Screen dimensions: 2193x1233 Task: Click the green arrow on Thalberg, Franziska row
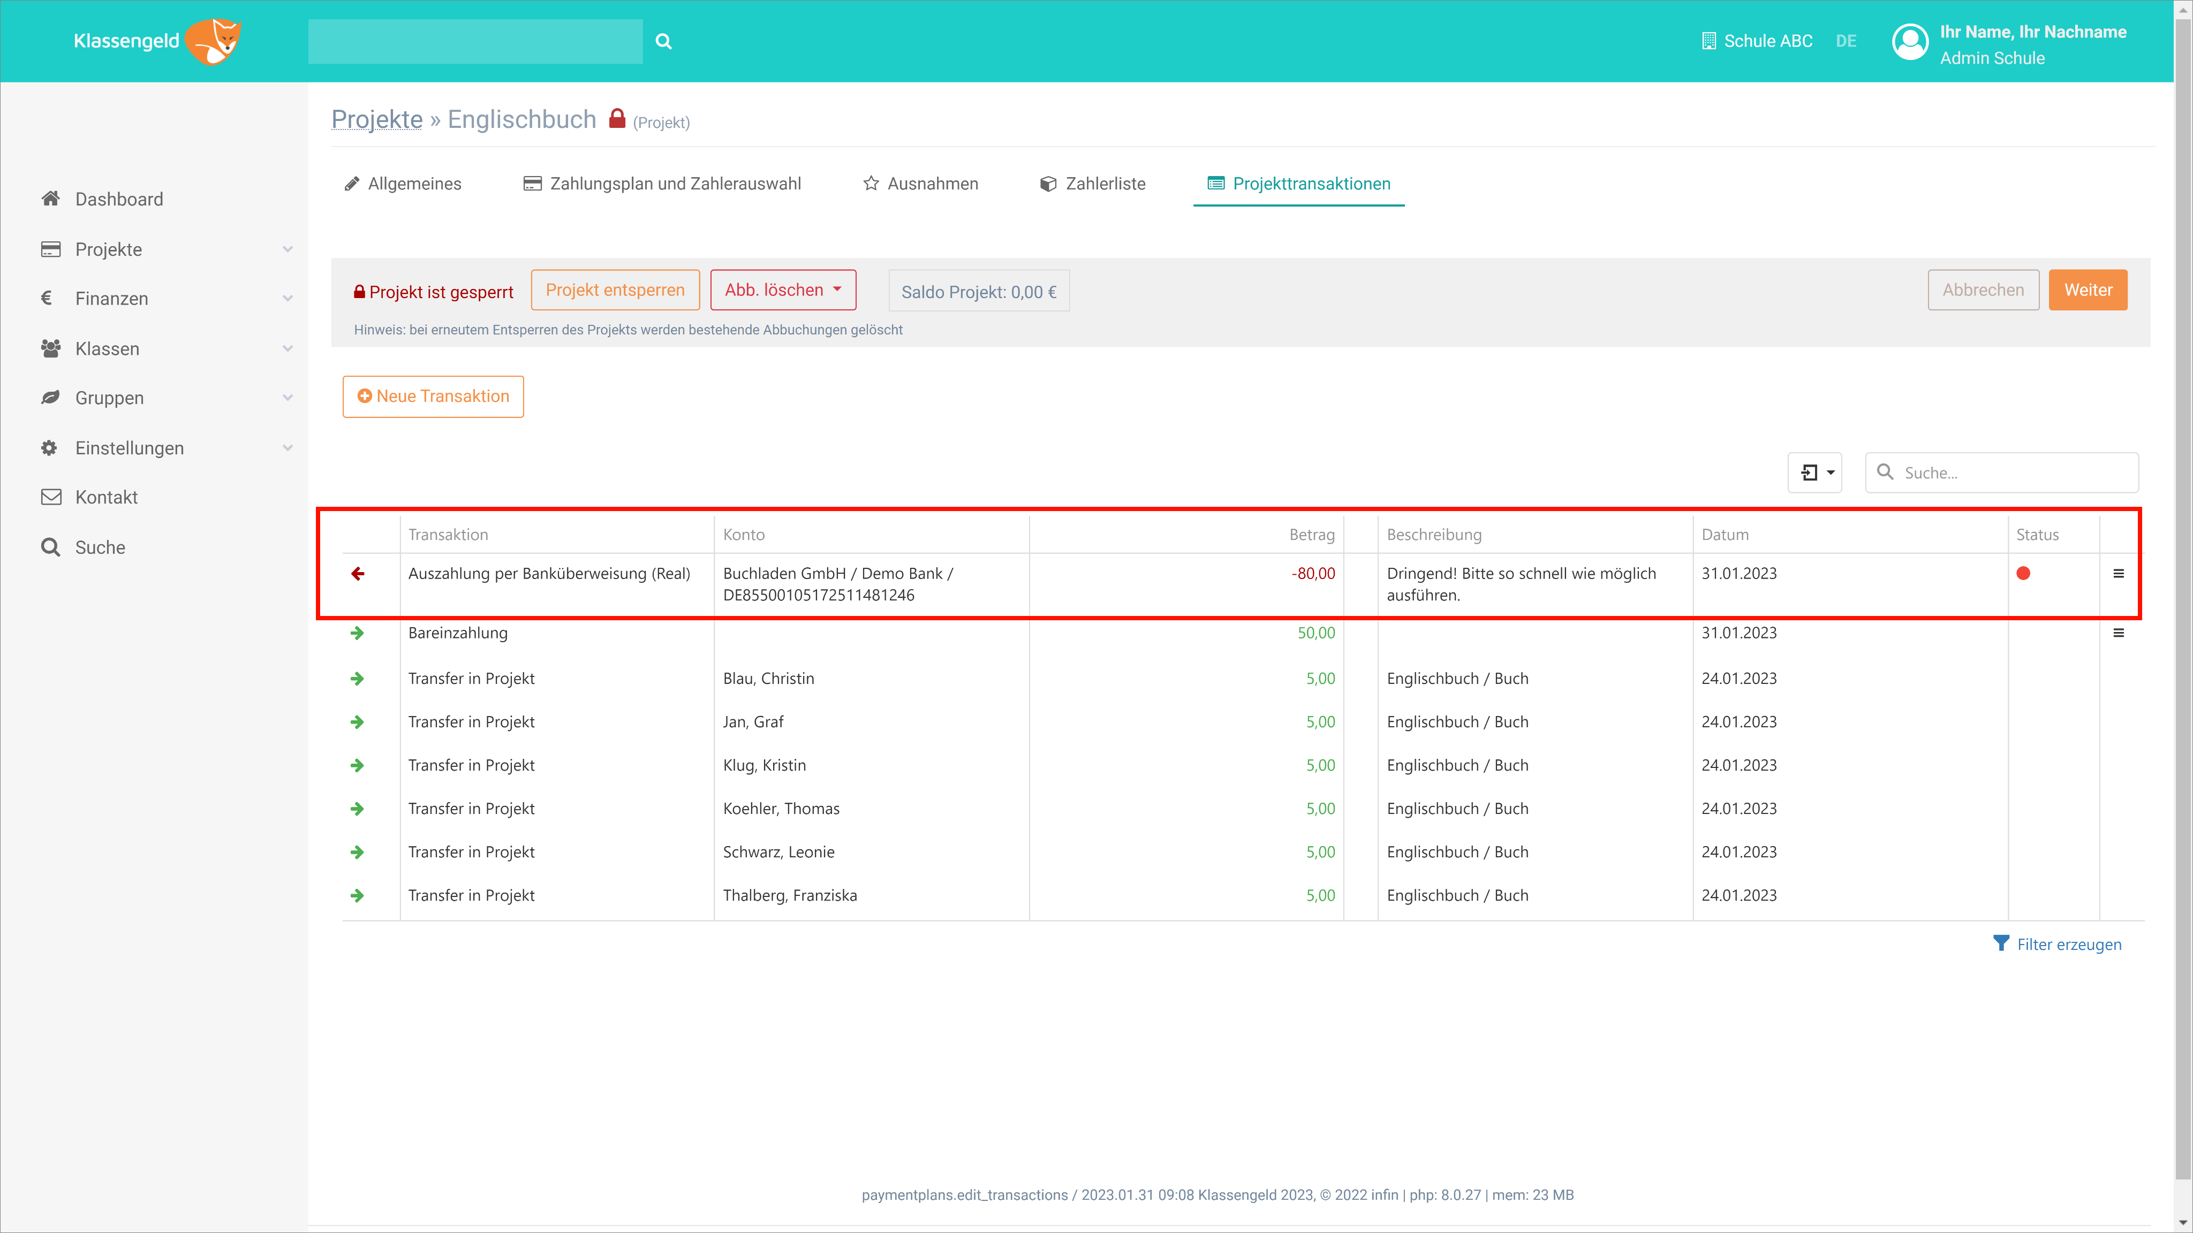(x=358, y=895)
